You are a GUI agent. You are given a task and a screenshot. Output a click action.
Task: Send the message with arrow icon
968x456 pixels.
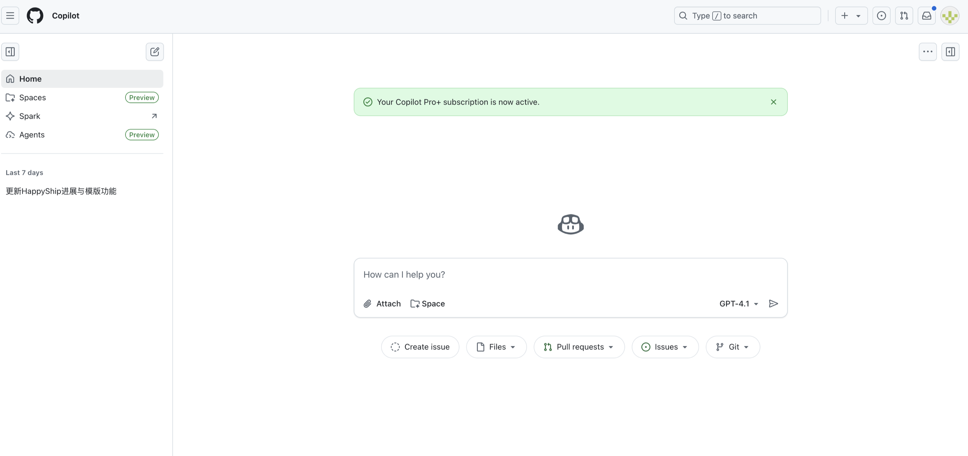click(x=773, y=304)
